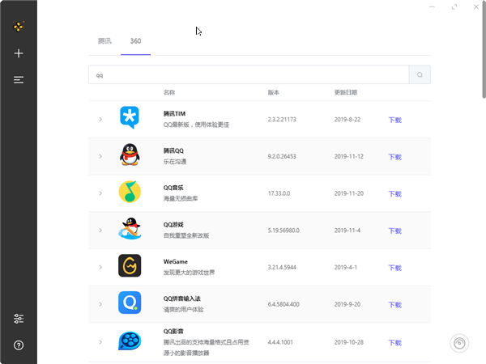Click the vertical scrollbar thumb
The height and width of the screenshot is (364, 486).
coord(484,49)
